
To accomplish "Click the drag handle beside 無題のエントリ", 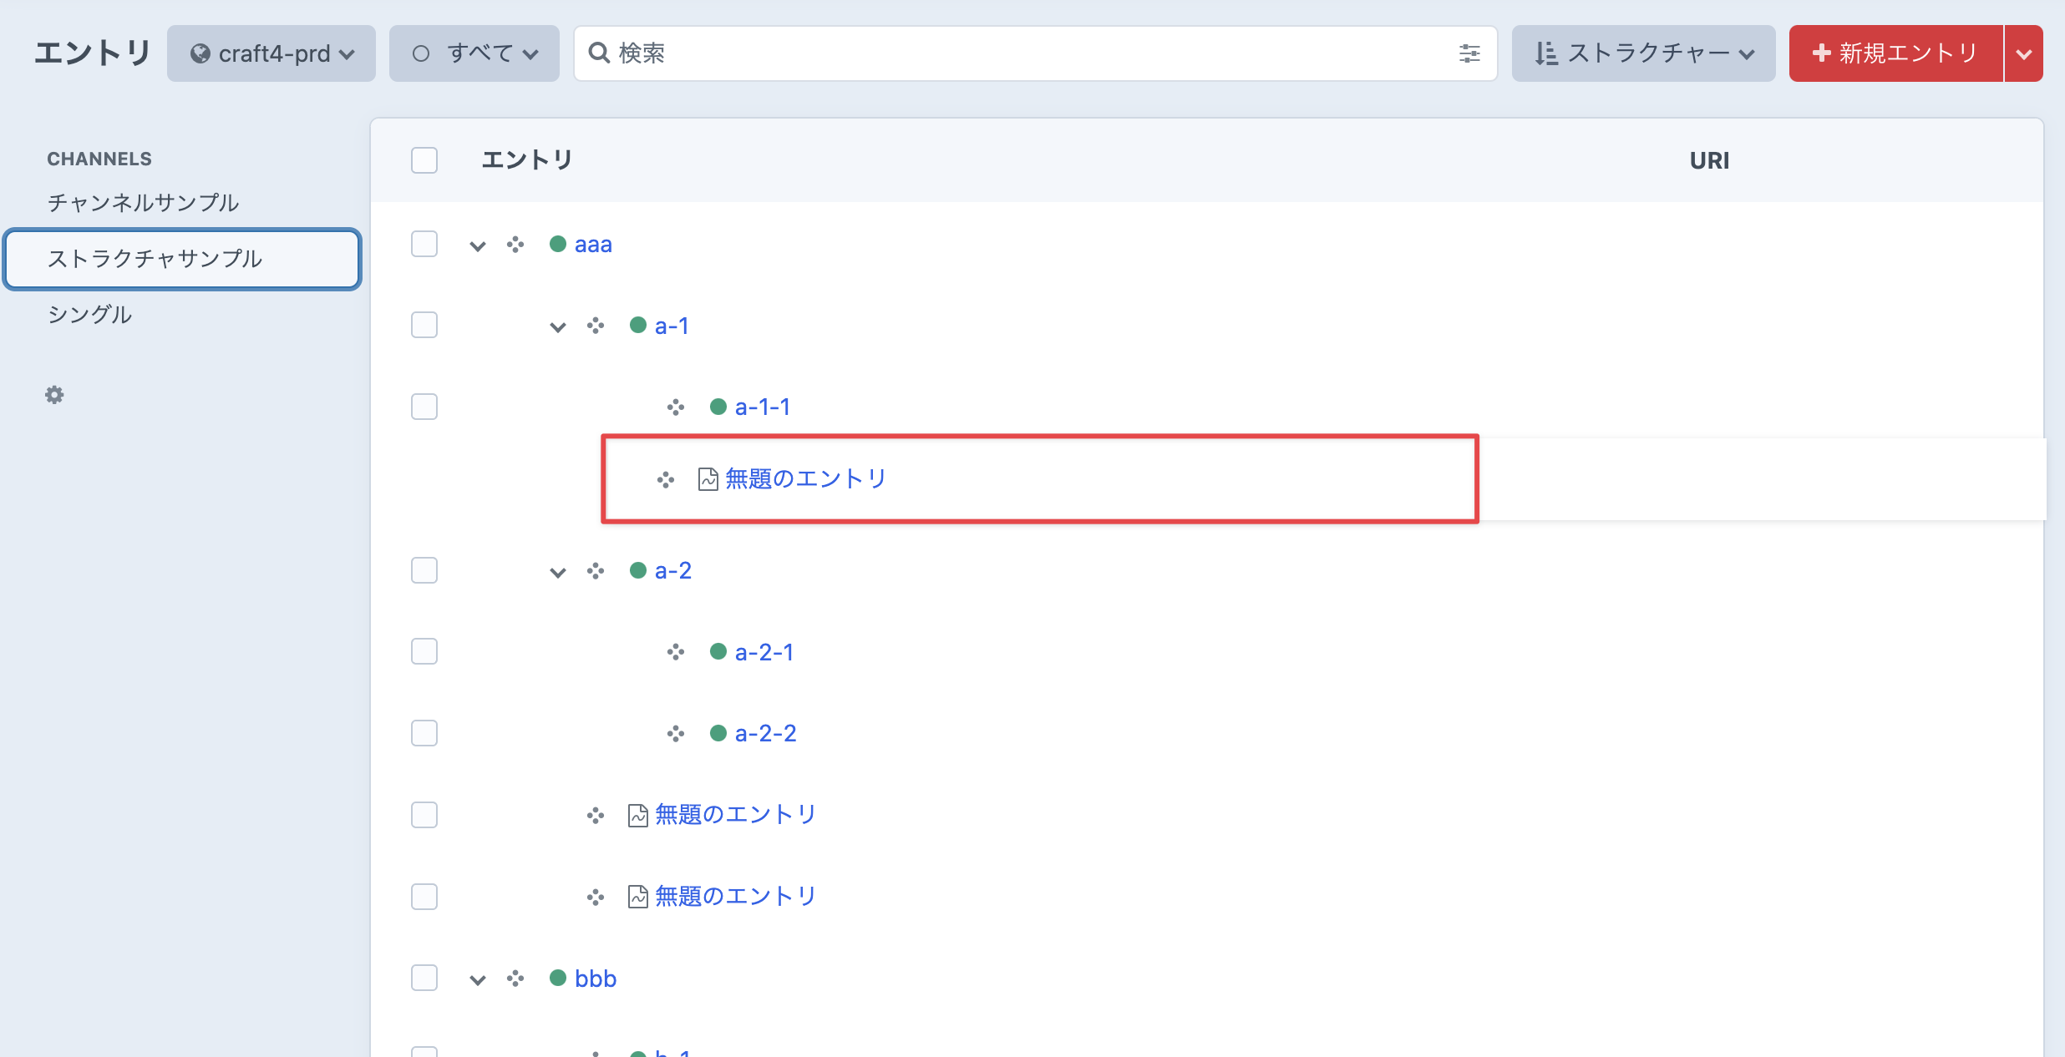I will (665, 479).
